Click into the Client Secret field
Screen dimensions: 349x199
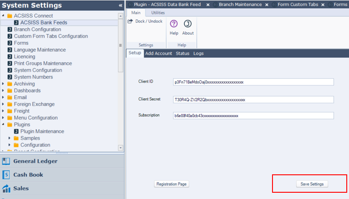(253, 99)
